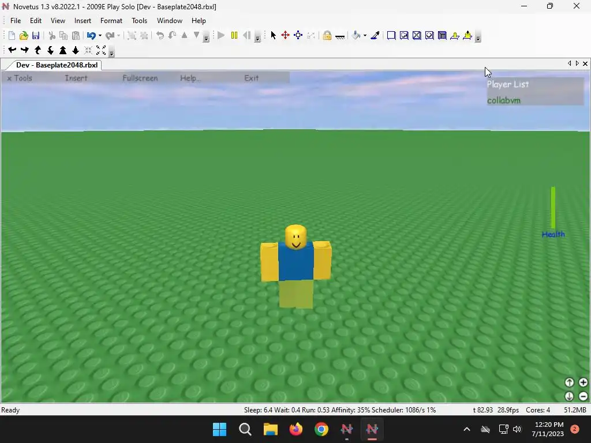
Task: Open Firefox from the taskbar
Action: click(x=296, y=429)
